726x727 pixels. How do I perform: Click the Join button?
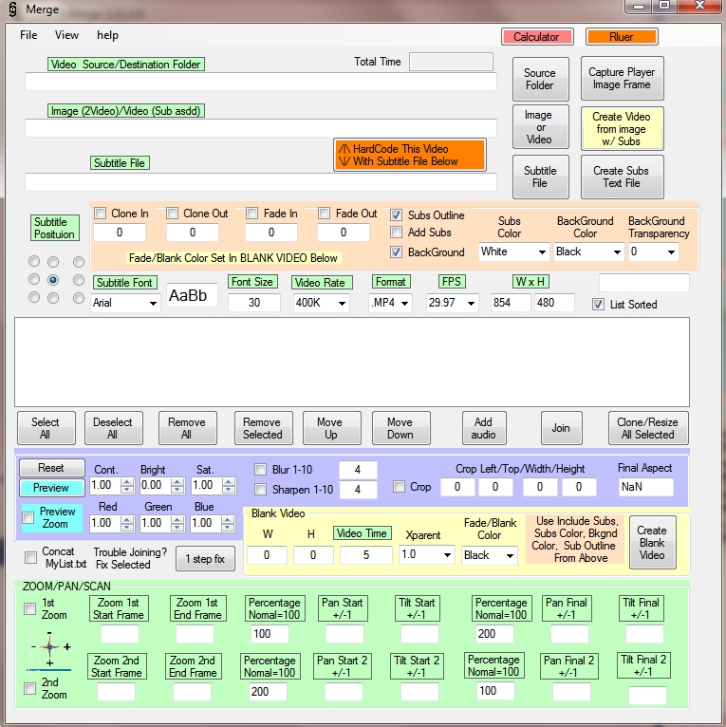562,428
